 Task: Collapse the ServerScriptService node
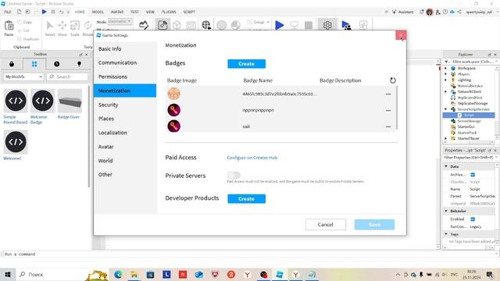446,109
